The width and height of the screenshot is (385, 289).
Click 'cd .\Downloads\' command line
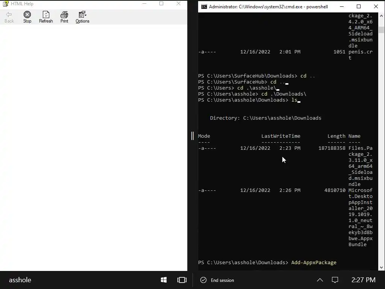pos(252,94)
